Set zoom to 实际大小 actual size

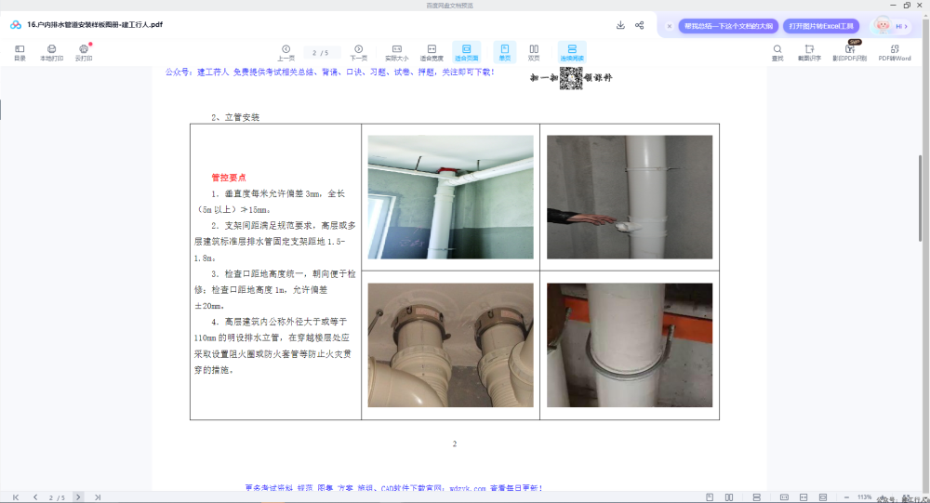[397, 52]
